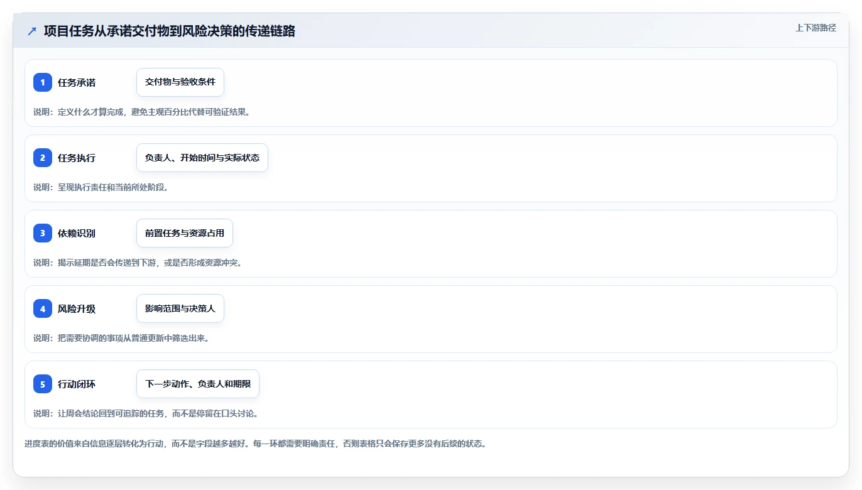
Task: Select the 影响范围与决策人 chip
Action: point(180,308)
